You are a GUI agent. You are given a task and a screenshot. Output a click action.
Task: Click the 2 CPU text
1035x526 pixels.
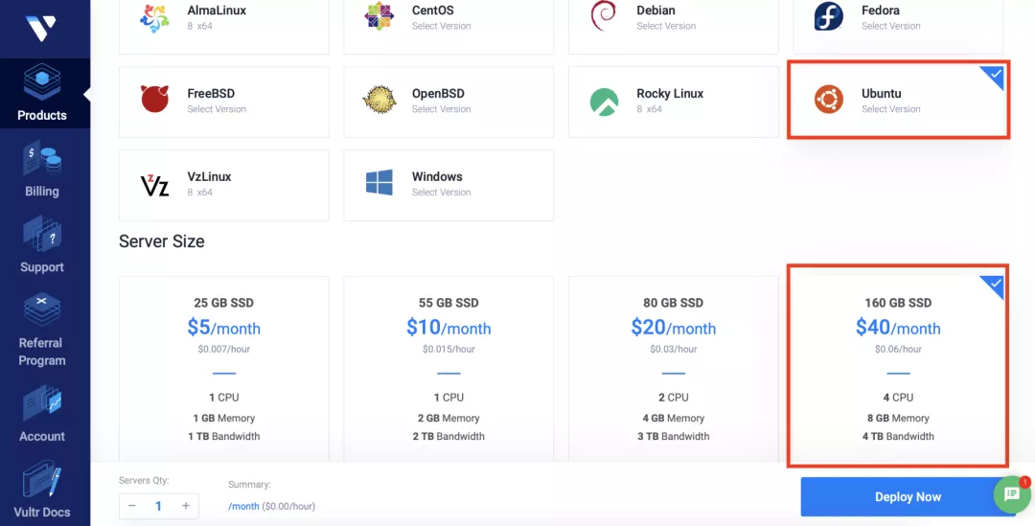coord(674,398)
